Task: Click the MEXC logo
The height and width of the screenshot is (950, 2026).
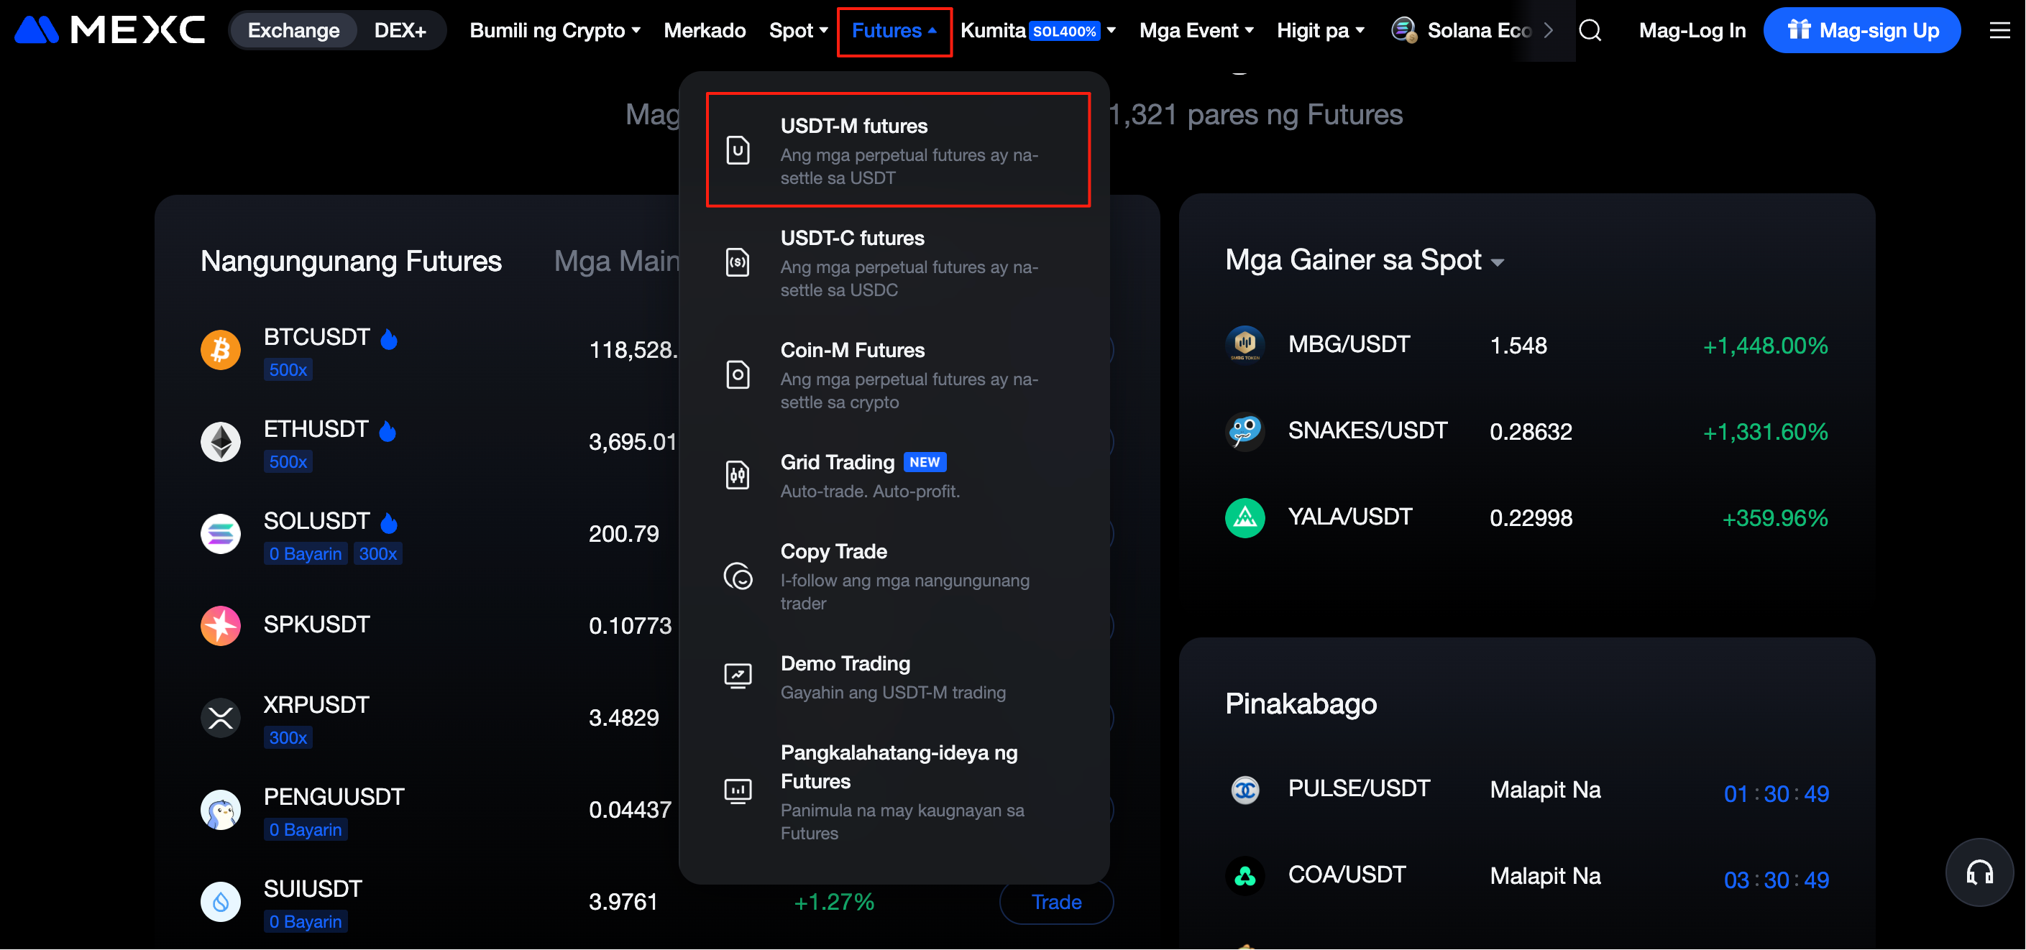Action: pyautogui.click(x=110, y=31)
